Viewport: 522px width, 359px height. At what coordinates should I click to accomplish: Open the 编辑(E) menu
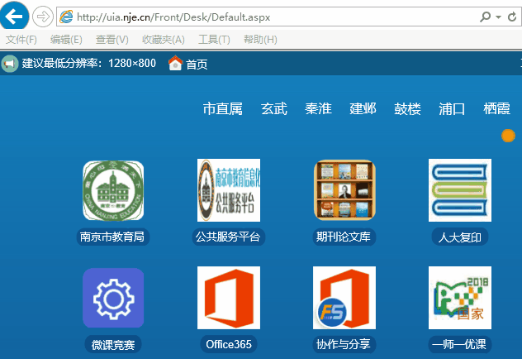(x=66, y=40)
